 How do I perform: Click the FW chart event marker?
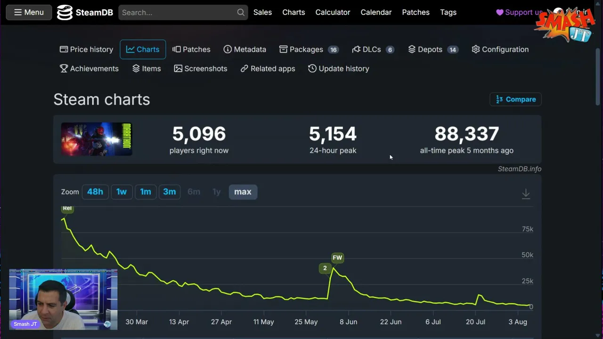click(x=337, y=258)
